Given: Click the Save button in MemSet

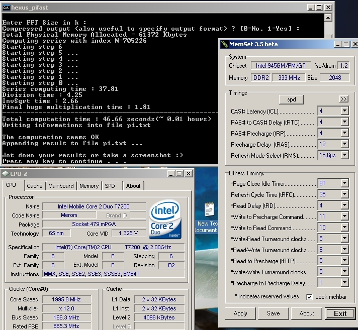Looking at the screenshot, I should click(274, 313).
